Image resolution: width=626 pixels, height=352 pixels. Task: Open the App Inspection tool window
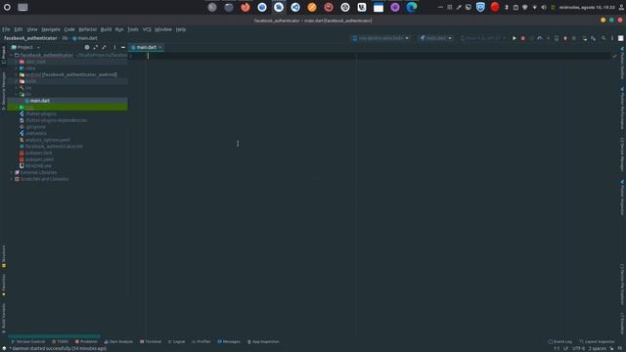[263, 341]
